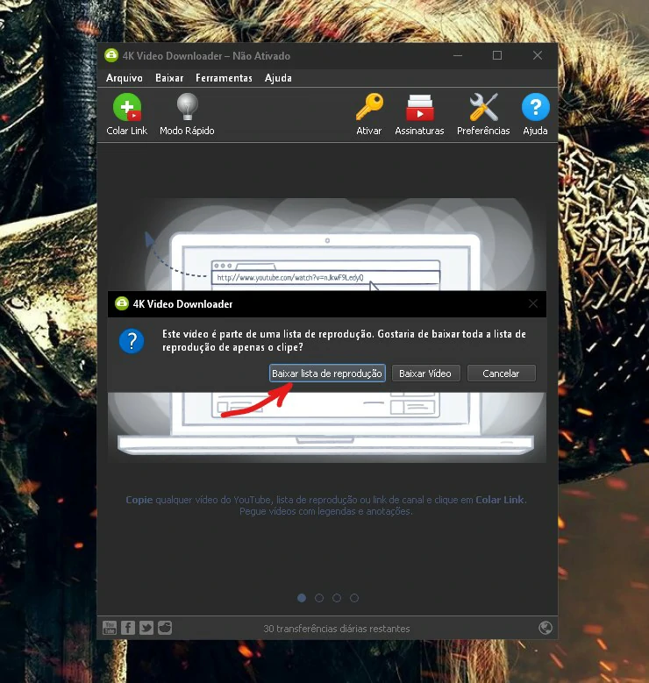
Task: Open Assinaturas subscriptions icon
Action: coord(419,108)
